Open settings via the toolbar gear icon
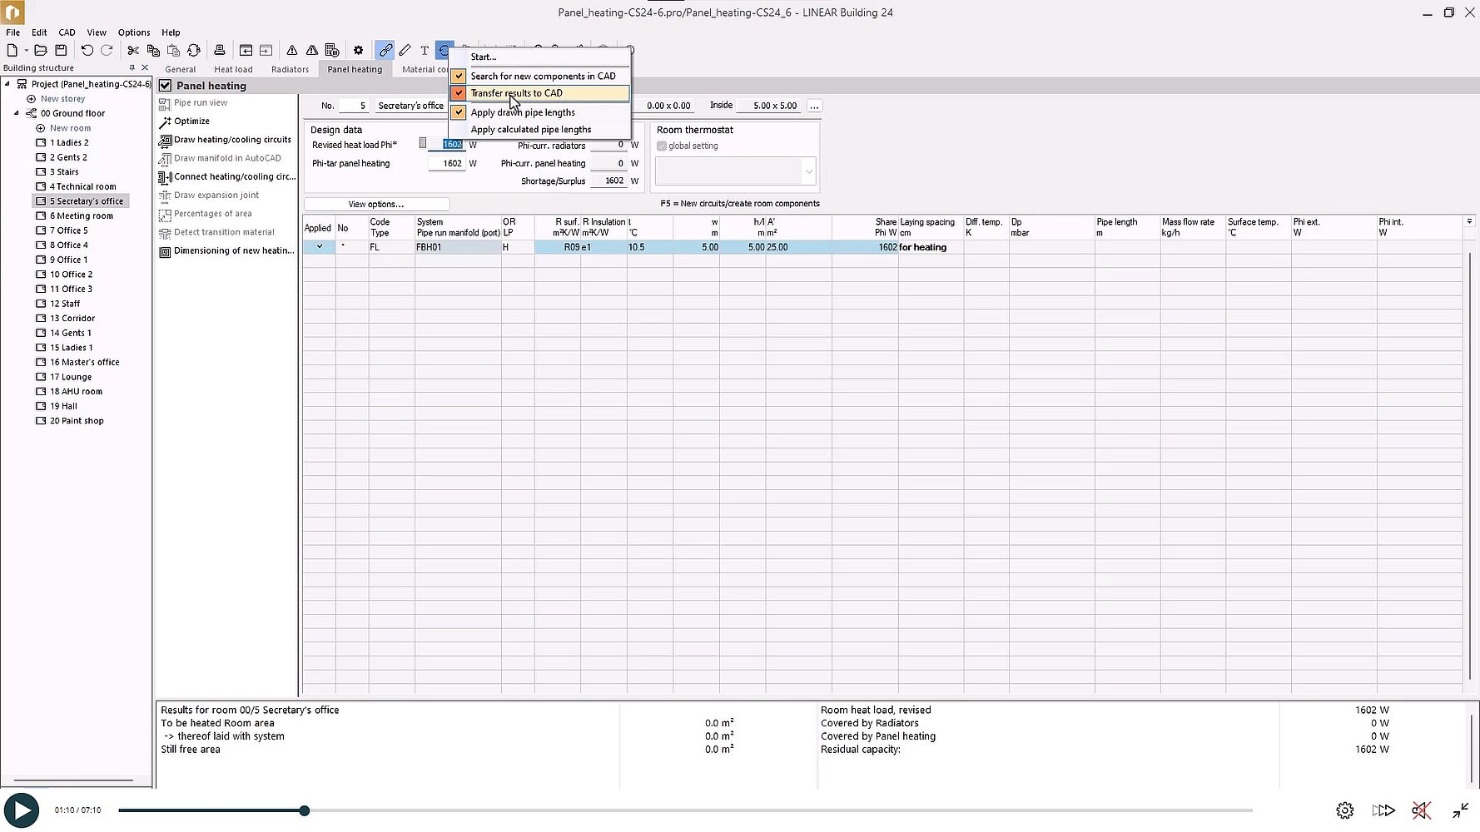Viewport: 1480px width, 832px height. [x=358, y=51]
